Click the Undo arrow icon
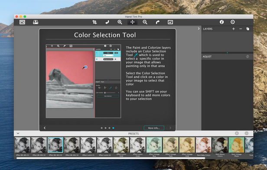This screenshot has width=267, height=170. coord(107,22)
